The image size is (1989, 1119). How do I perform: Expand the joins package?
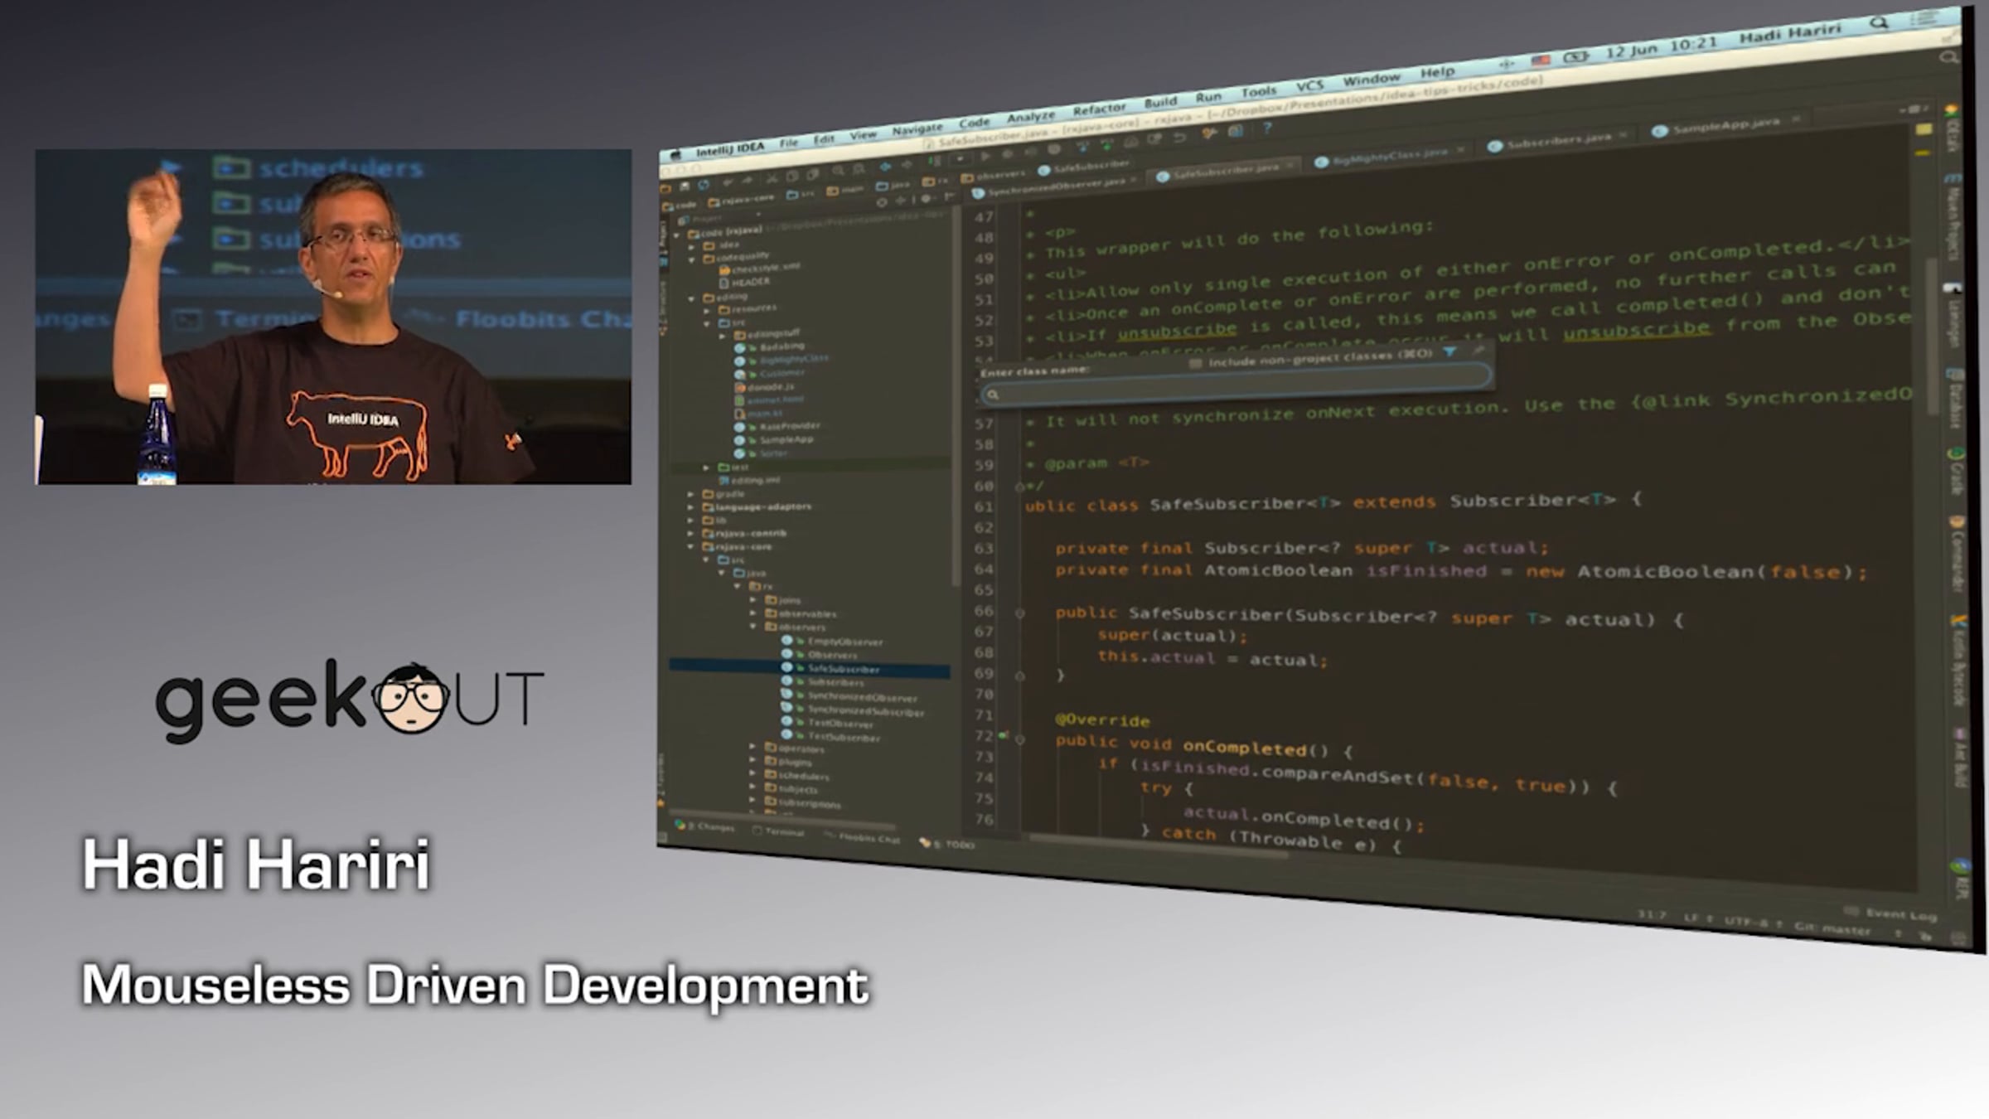click(x=753, y=599)
